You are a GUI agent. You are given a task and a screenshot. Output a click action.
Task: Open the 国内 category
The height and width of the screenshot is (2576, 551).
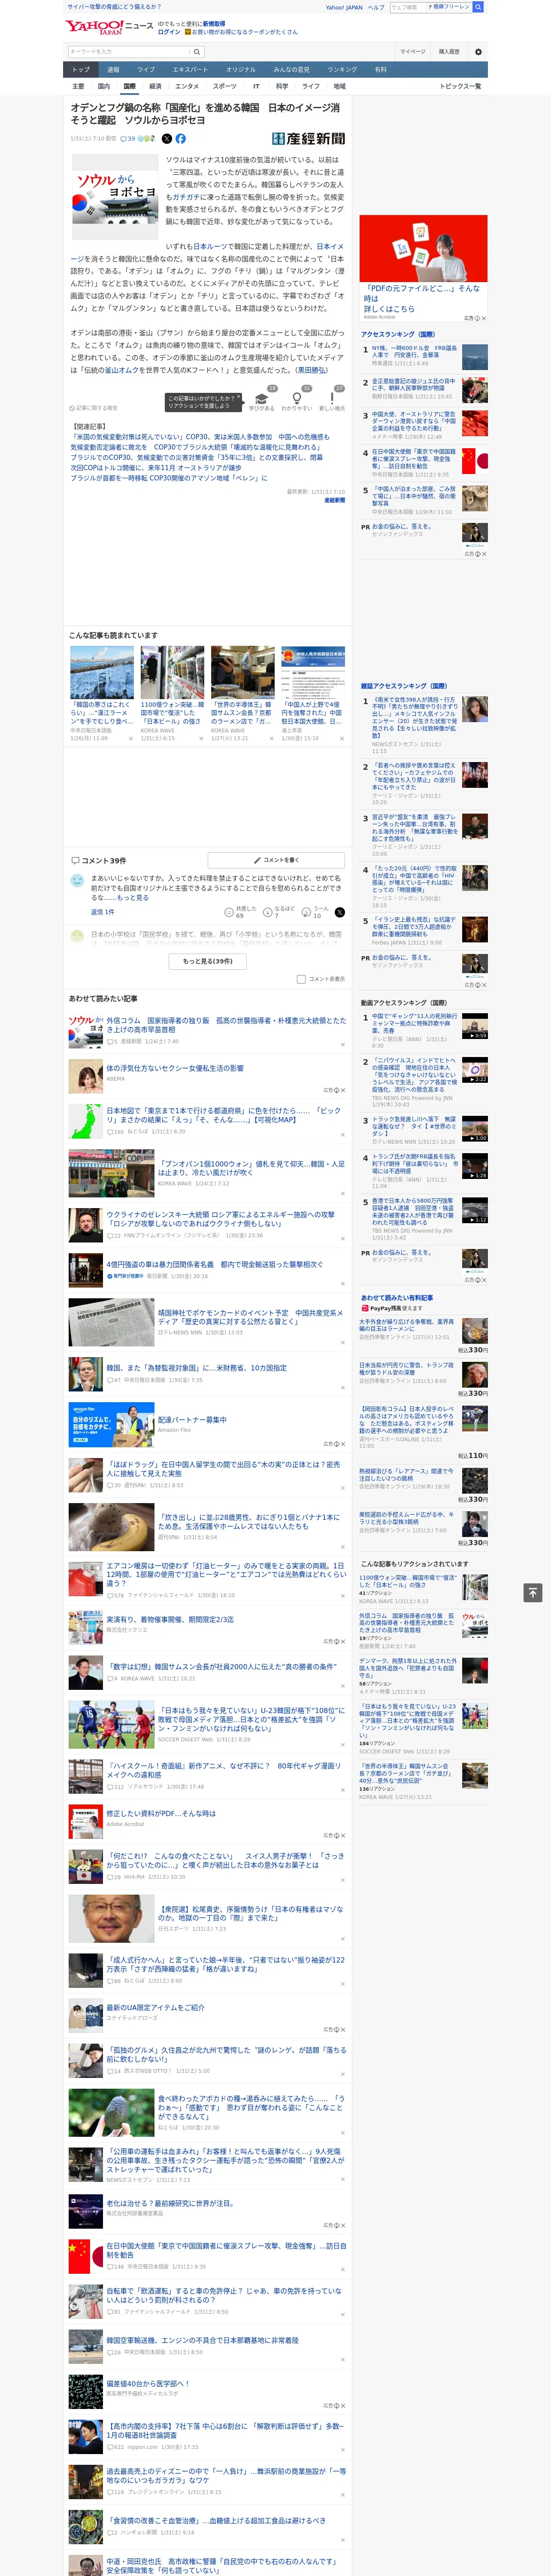point(103,86)
